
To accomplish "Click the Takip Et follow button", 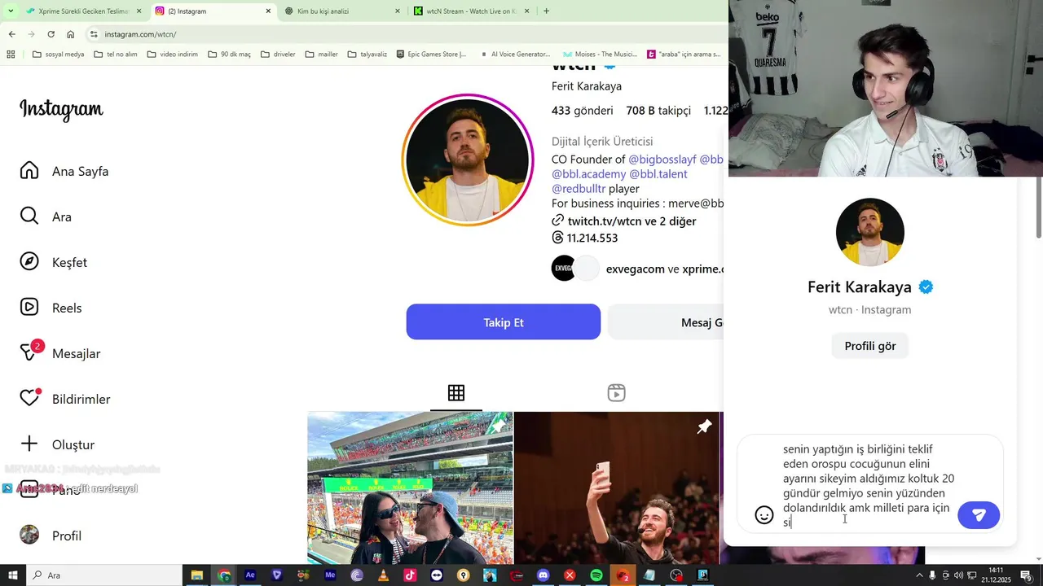I will pos(504,322).
